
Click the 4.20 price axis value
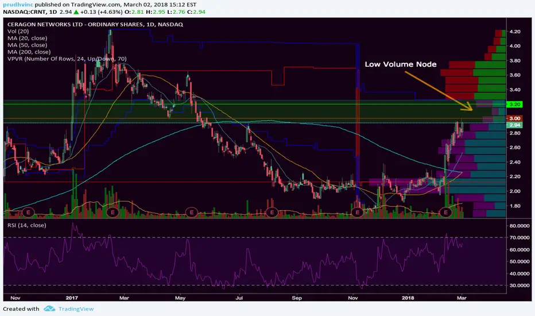(515, 32)
